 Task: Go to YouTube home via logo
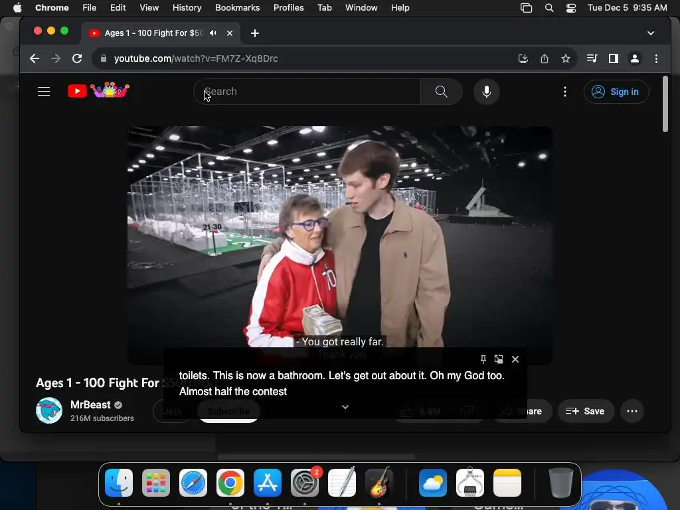[98, 90]
